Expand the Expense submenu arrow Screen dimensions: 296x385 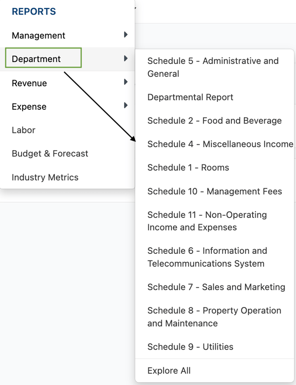point(126,105)
